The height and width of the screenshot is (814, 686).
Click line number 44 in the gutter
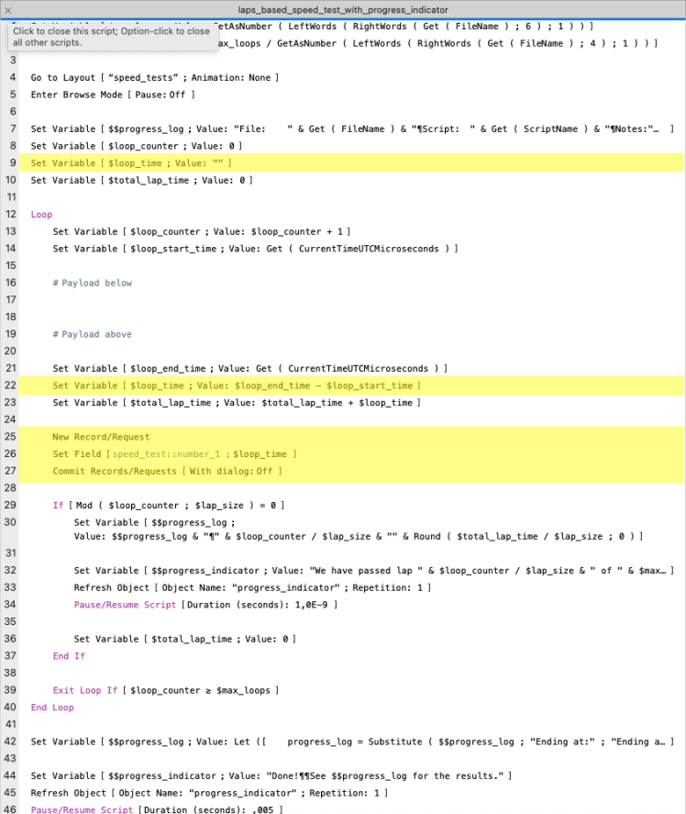(12, 775)
